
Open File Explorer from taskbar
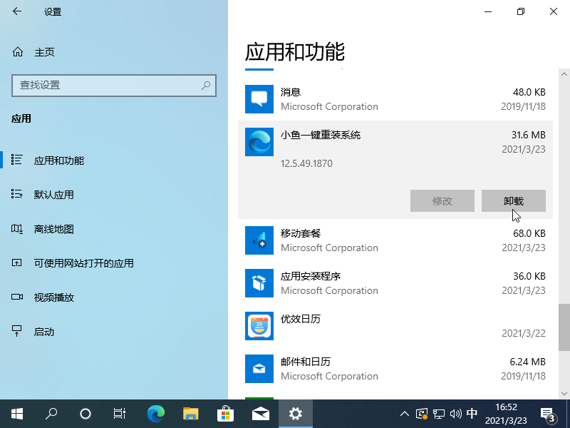coord(190,414)
